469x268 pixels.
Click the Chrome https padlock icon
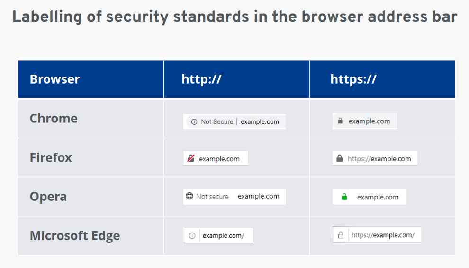coord(340,121)
